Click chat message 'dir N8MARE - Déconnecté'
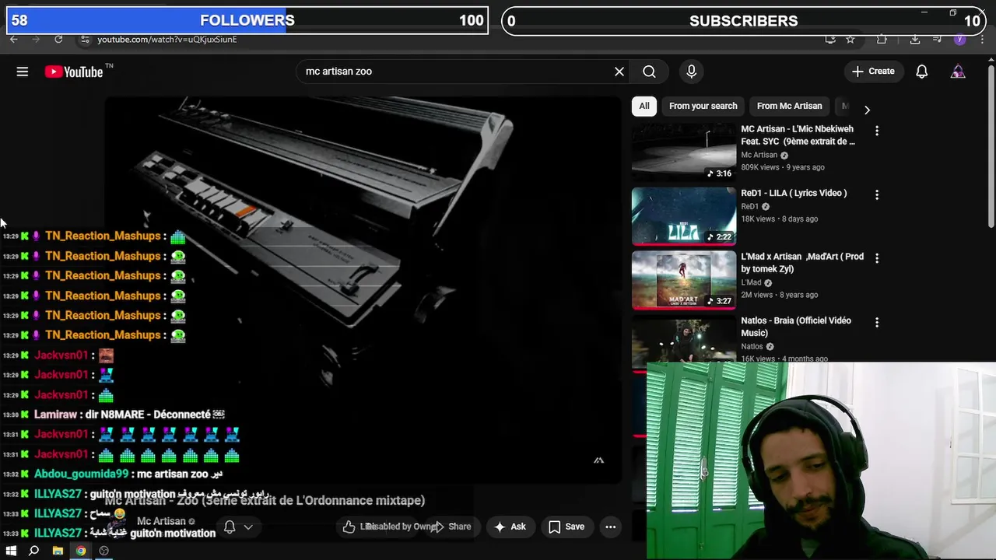 tap(148, 415)
